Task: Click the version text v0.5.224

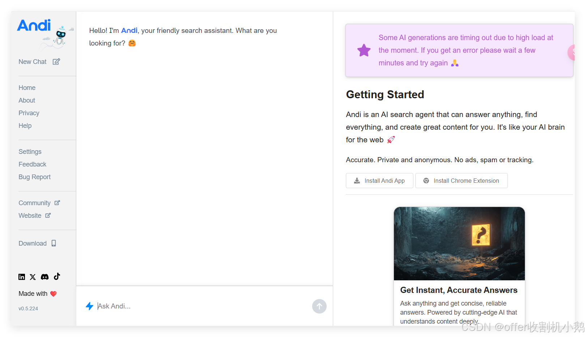Action: [28, 308]
